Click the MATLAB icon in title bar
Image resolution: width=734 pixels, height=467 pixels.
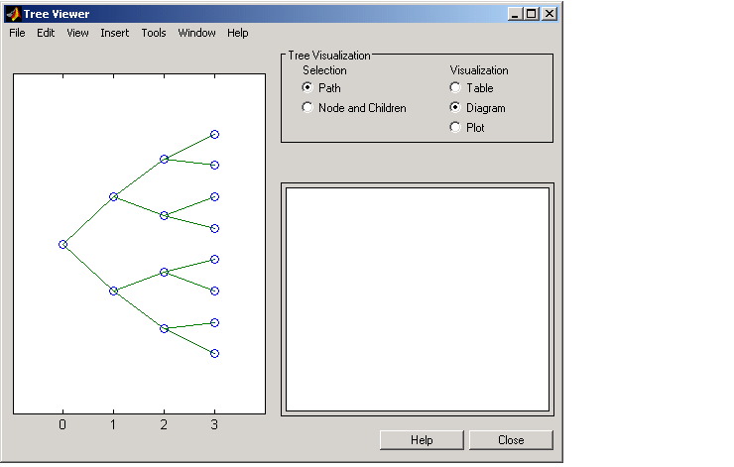(x=13, y=14)
